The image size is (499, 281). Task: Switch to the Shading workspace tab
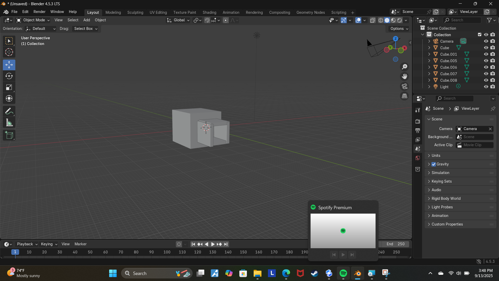tap(209, 12)
